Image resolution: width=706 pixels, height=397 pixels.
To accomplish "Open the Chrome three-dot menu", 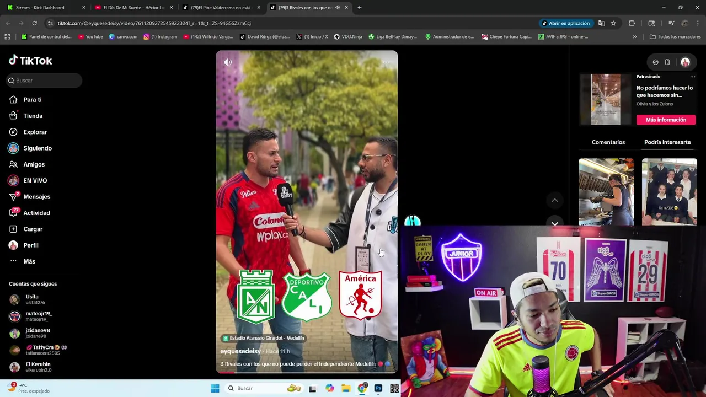I will pos(698,23).
